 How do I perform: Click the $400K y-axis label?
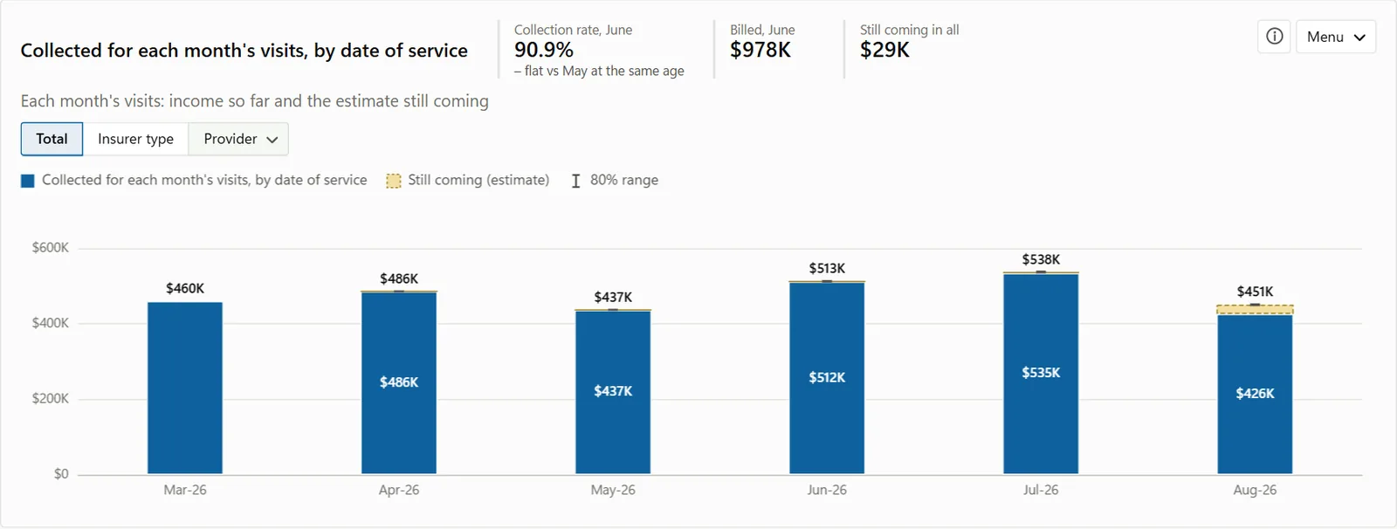(x=51, y=323)
